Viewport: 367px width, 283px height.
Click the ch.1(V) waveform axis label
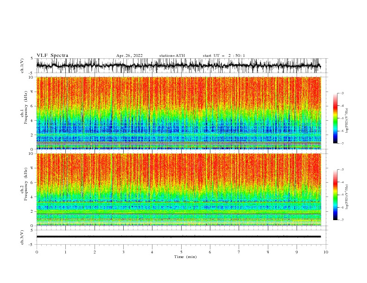(x=22, y=66)
